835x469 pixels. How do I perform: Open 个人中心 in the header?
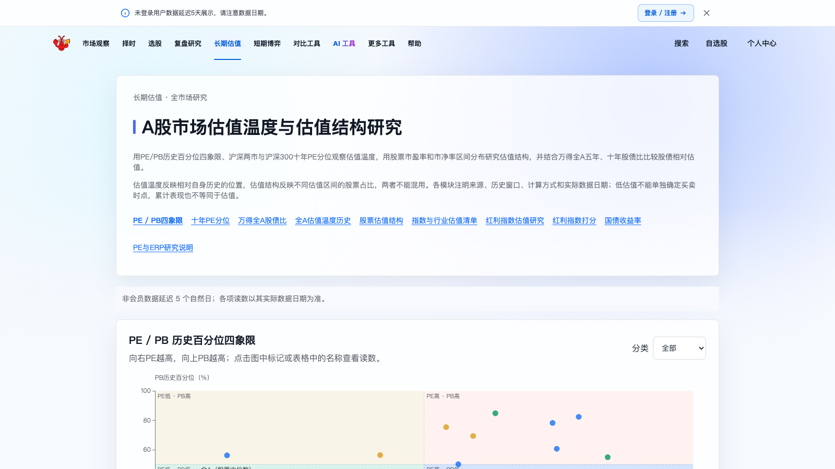pyautogui.click(x=762, y=44)
